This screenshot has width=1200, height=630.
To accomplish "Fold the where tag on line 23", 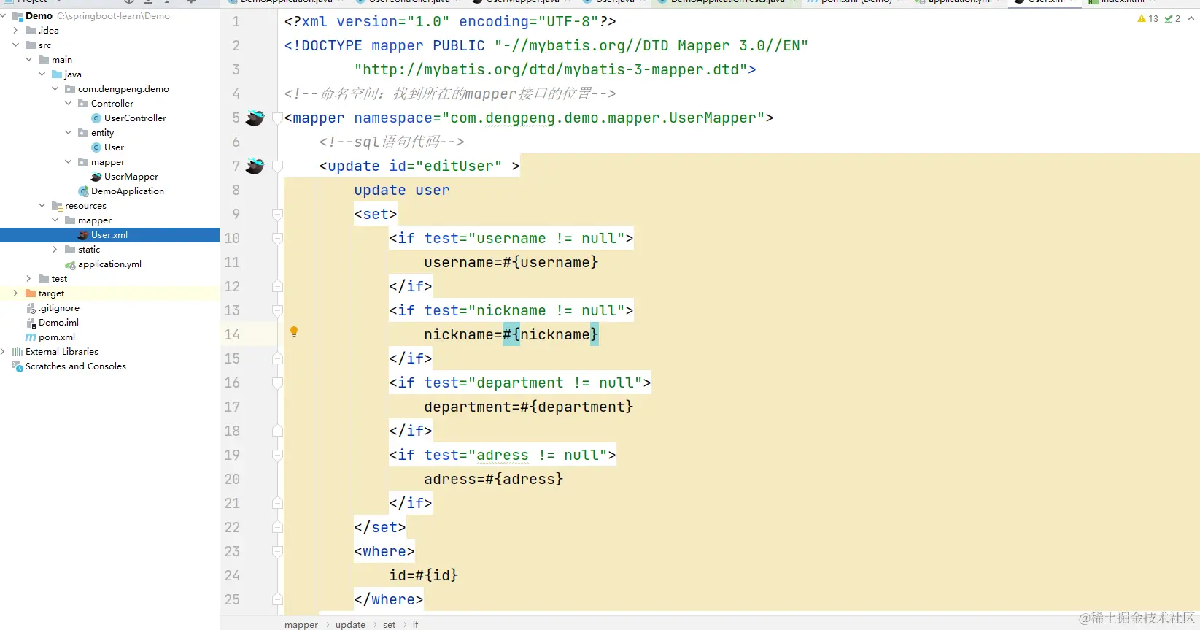I will pyautogui.click(x=277, y=551).
